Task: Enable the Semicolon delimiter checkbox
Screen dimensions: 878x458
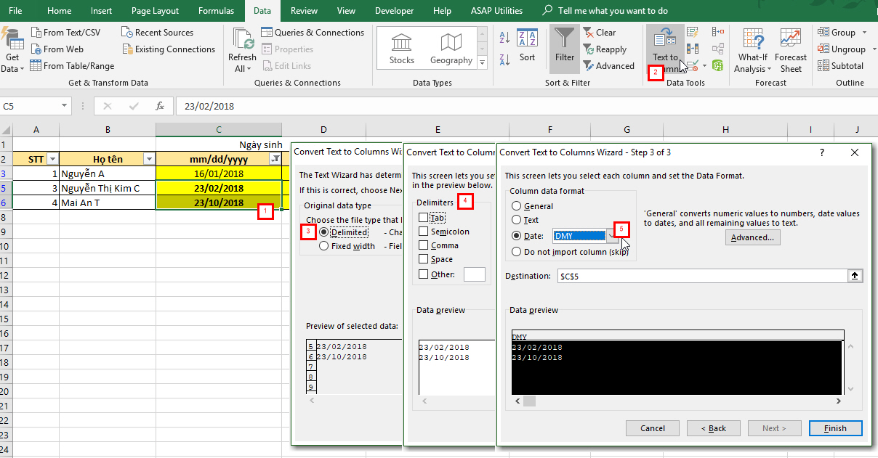Action: [x=423, y=232]
